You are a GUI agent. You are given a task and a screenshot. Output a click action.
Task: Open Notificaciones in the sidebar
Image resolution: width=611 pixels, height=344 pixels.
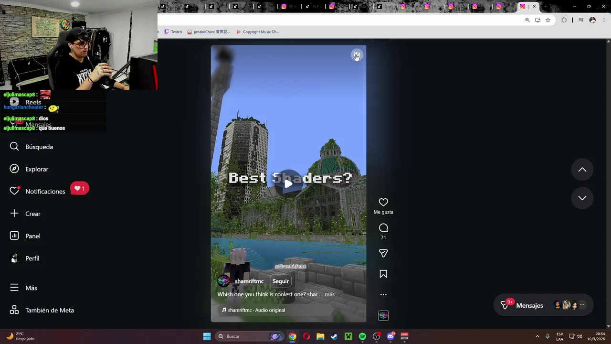[x=38, y=191]
